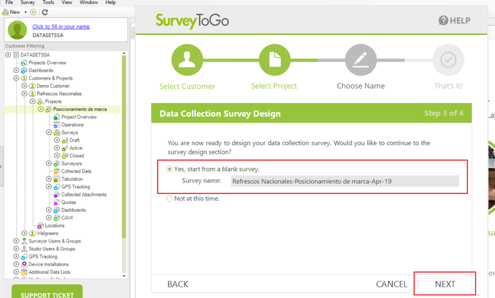This screenshot has width=495, height=298.
Task: Click the tree scrollbar down arrow
Action: click(x=124, y=276)
